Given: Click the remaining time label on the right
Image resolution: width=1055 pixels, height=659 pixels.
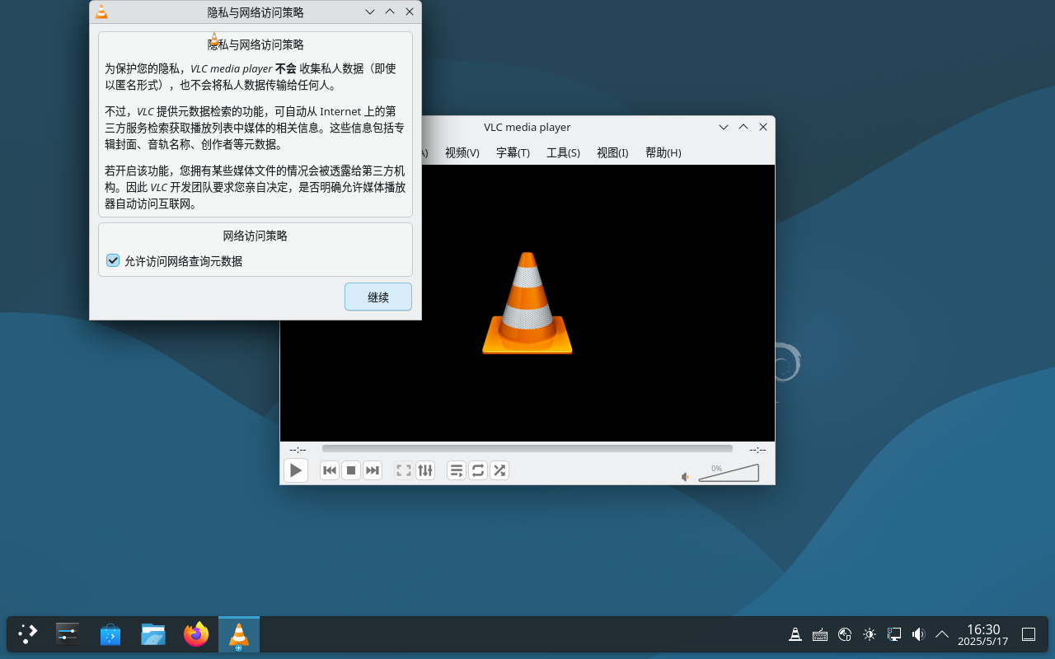Looking at the screenshot, I should click(757, 450).
